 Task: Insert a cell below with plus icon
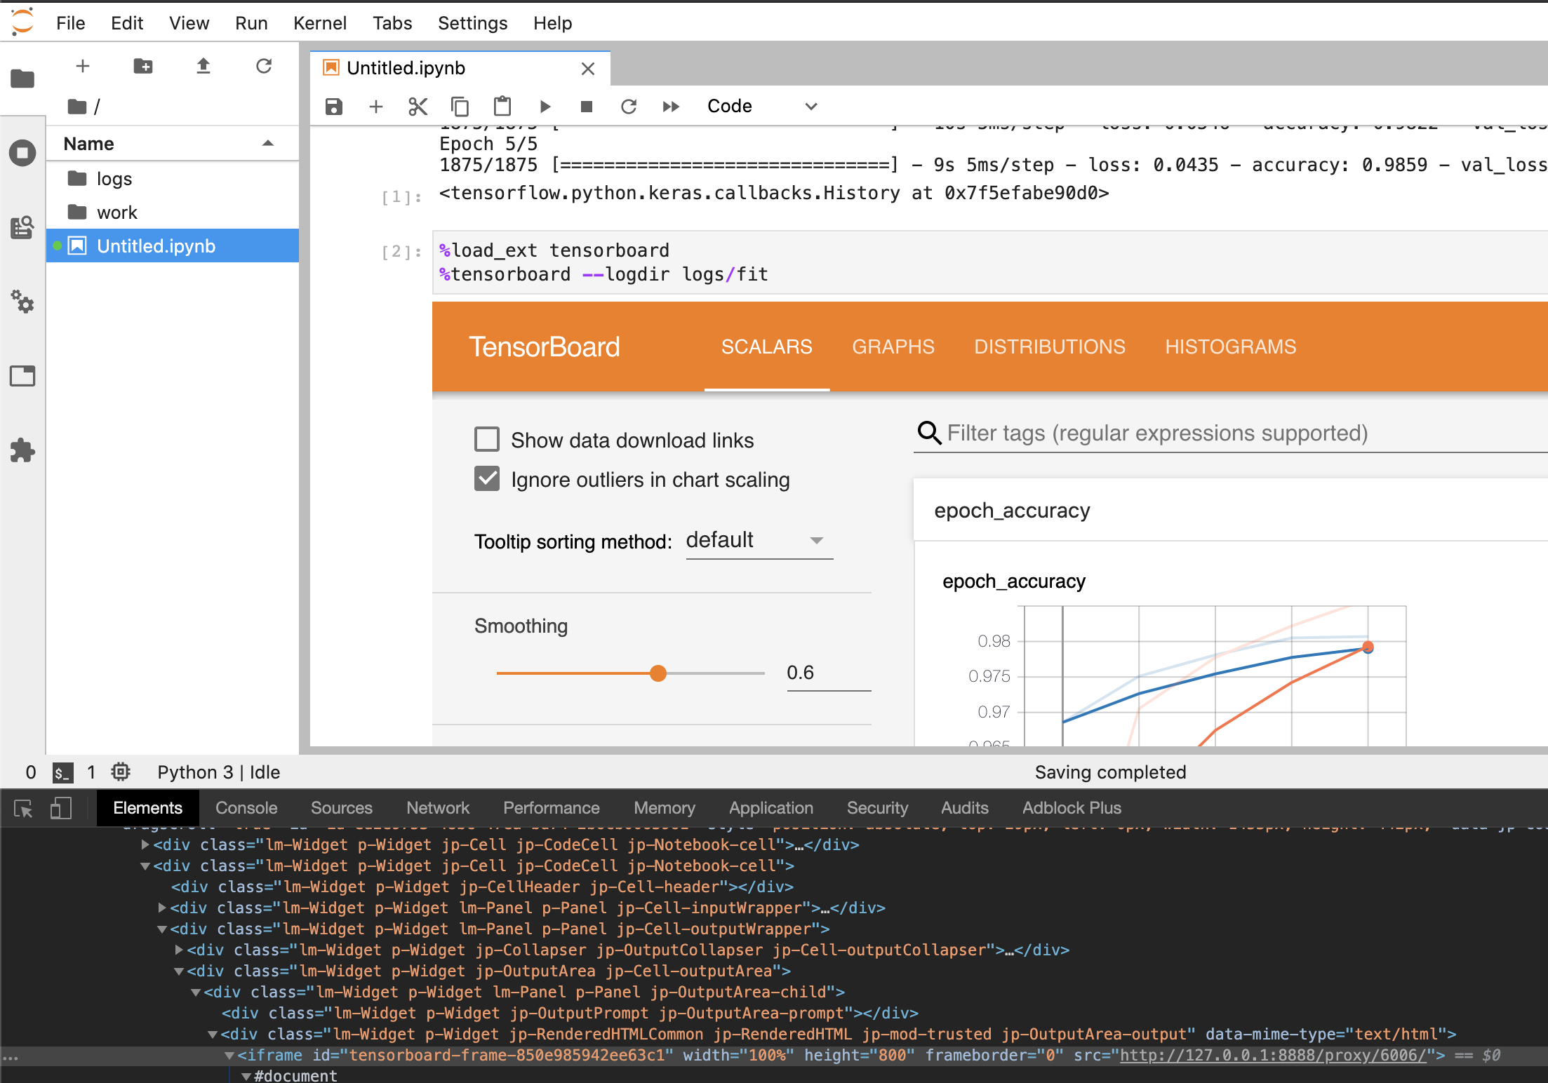[376, 107]
